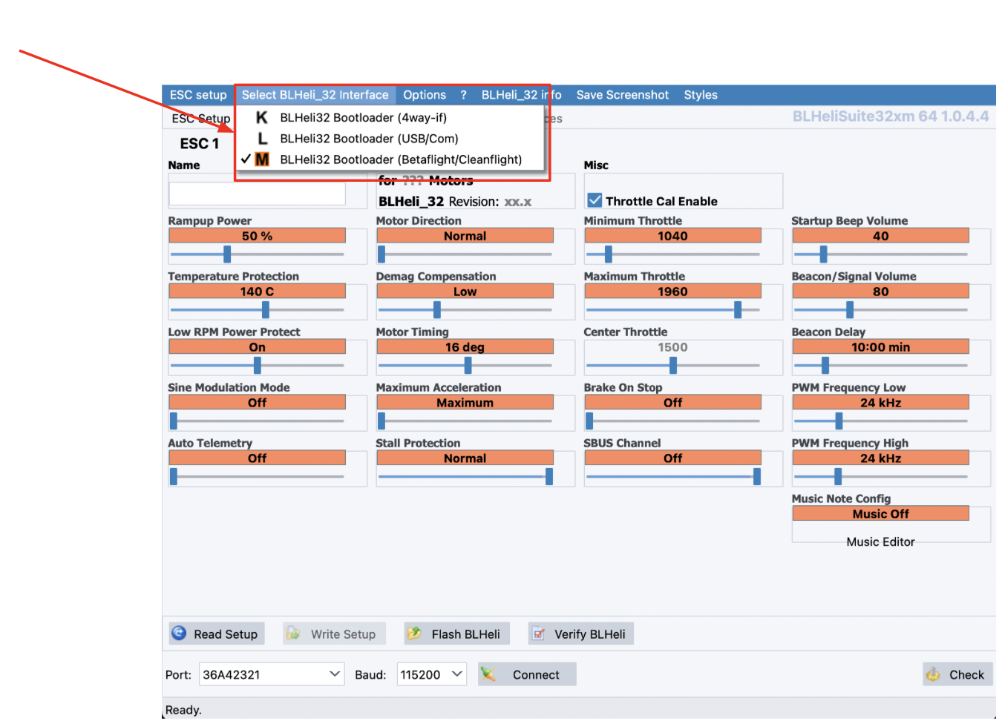Click the K icon for 4way-if bootloader

261,118
